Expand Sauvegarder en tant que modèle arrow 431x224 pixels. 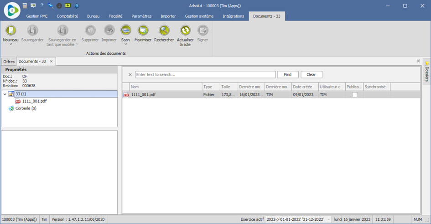[x=77, y=44]
